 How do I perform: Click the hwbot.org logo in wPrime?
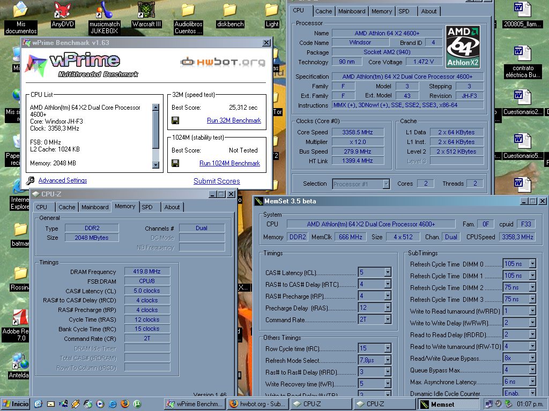click(x=222, y=62)
